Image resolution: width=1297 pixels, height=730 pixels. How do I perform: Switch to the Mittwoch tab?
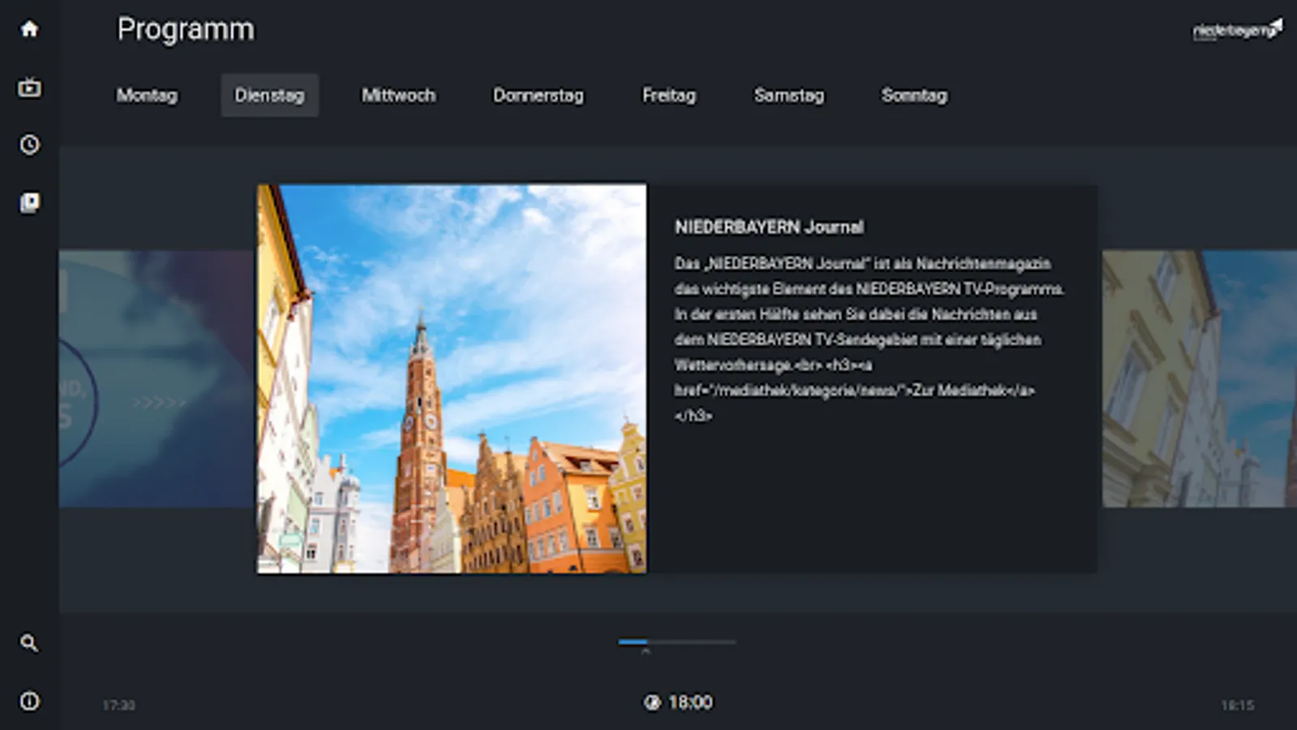click(398, 96)
